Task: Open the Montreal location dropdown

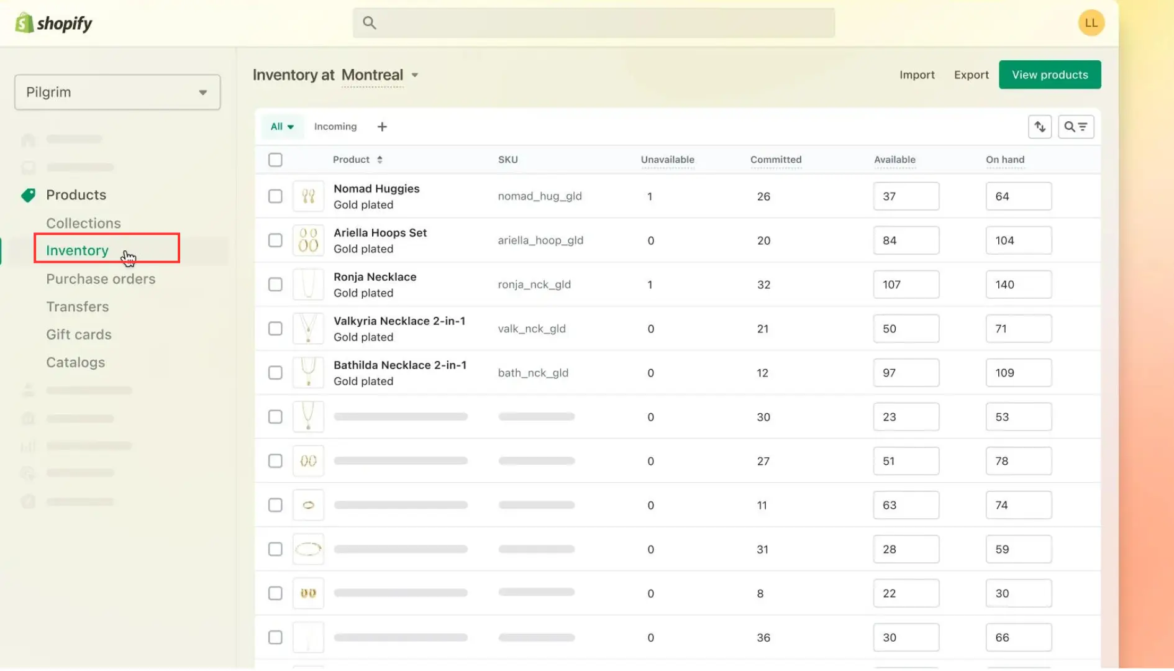Action: (380, 75)
